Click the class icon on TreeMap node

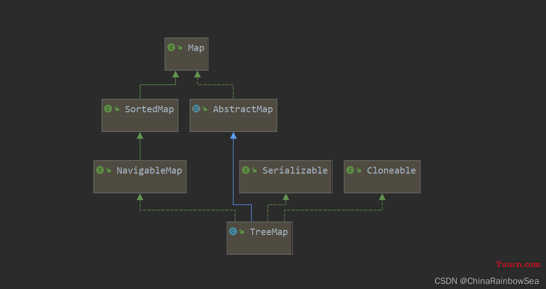click(233, 231)
